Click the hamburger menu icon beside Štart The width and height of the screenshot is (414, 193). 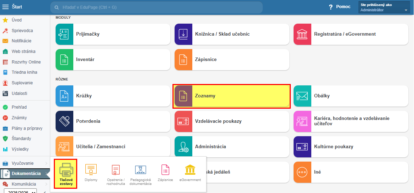(5, 7)
